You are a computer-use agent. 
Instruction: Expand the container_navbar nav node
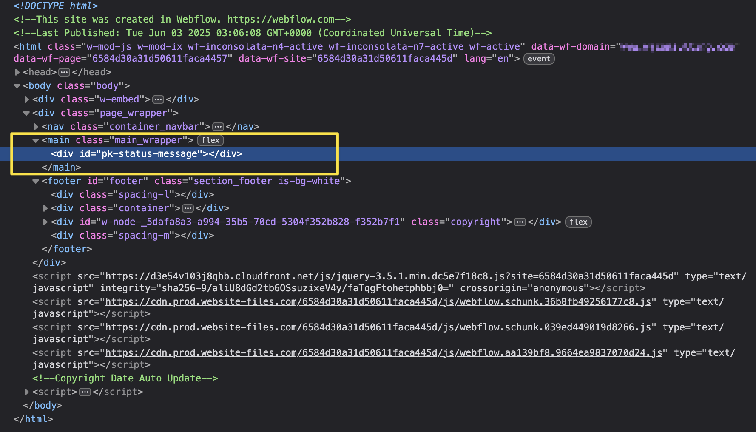(36, 127)
